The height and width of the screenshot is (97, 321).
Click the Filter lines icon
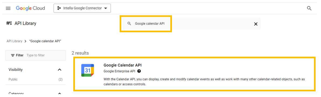click(13, 55)
